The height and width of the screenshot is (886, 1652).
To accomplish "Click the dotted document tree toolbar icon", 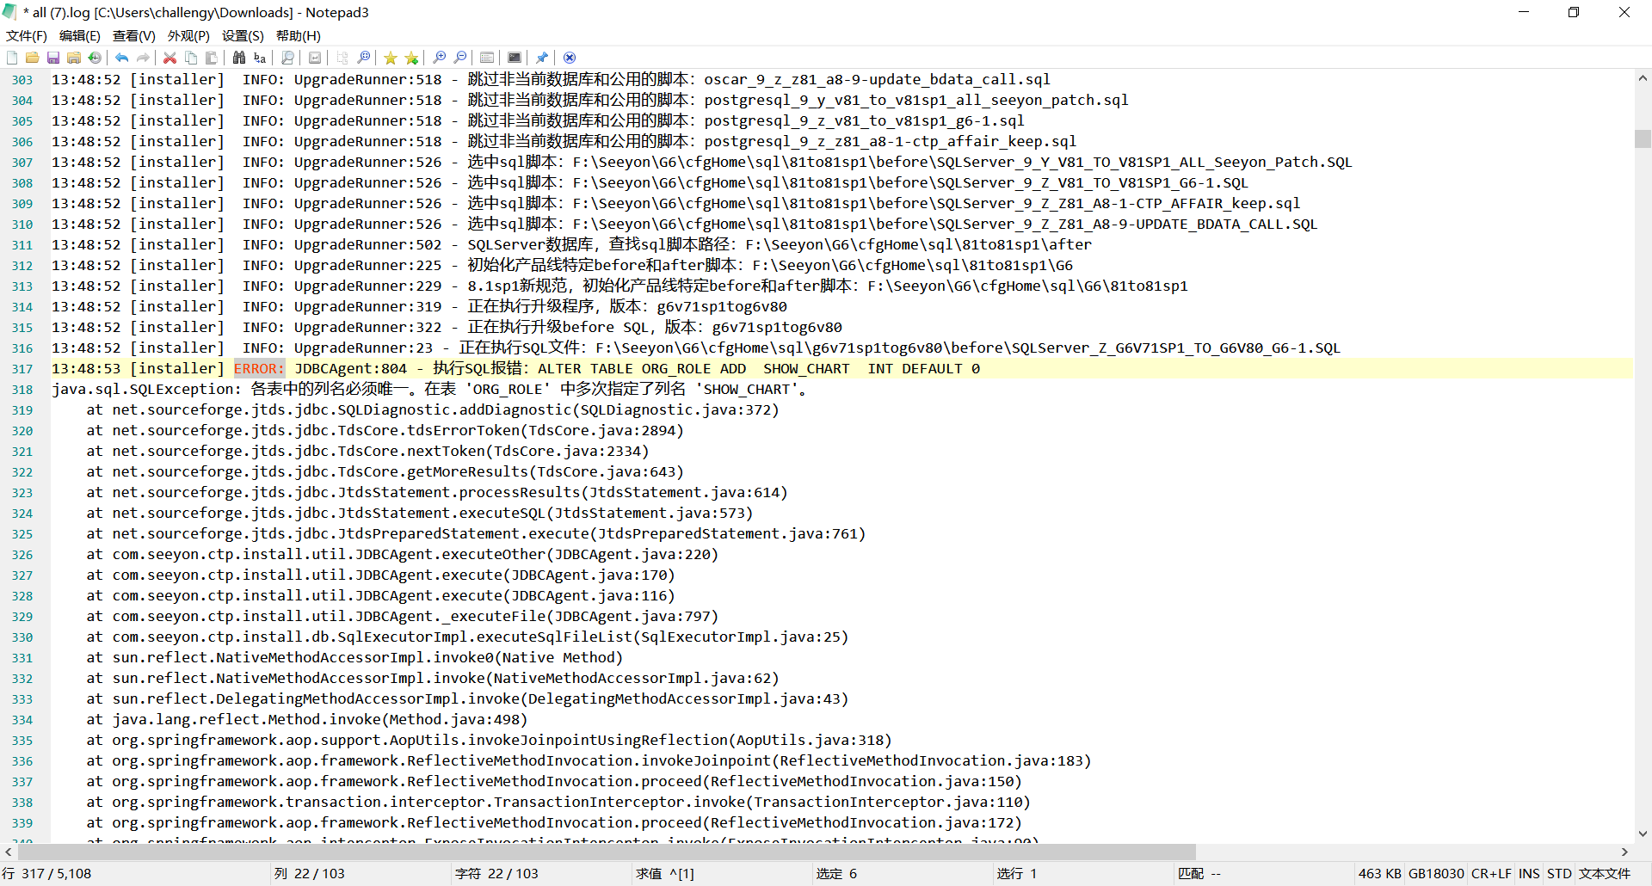I will [x=342, y=58].
